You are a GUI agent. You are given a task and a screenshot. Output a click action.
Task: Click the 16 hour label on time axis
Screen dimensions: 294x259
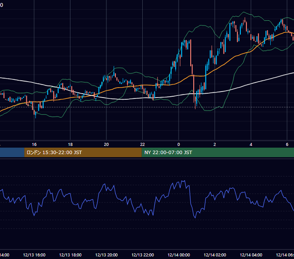(34, 145)
